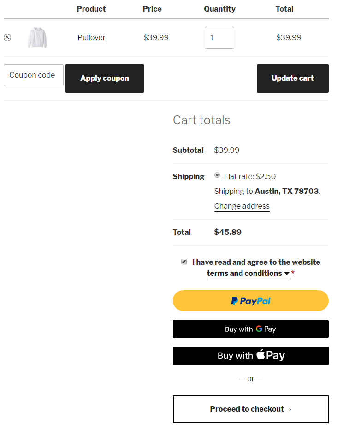Viewport: 337px width, 431px height.
Task: Open the terms and conditions link
Action: (x=244, y=274)
